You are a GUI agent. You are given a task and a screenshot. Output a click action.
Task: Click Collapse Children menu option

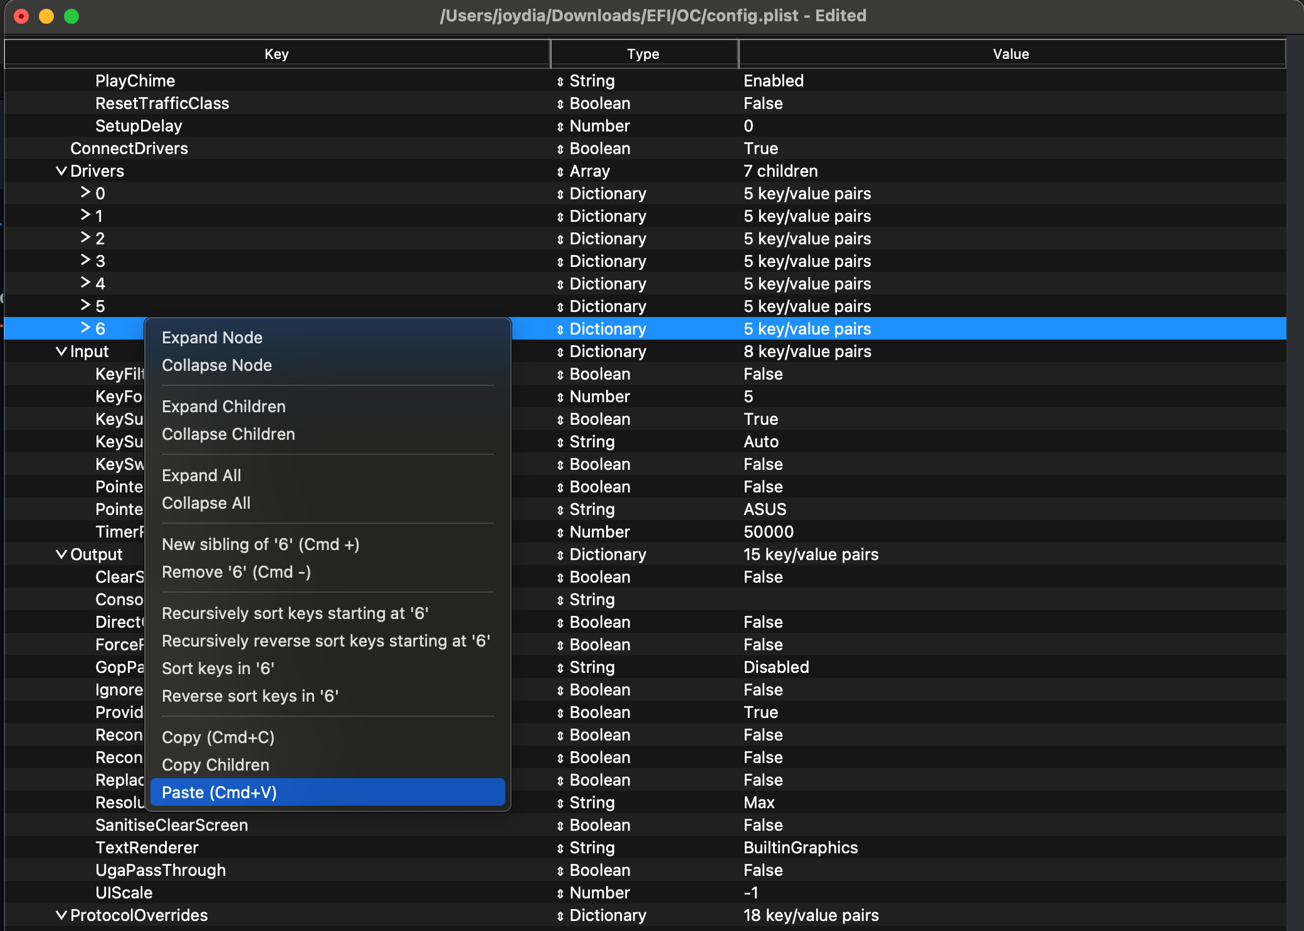coord(228,434)
